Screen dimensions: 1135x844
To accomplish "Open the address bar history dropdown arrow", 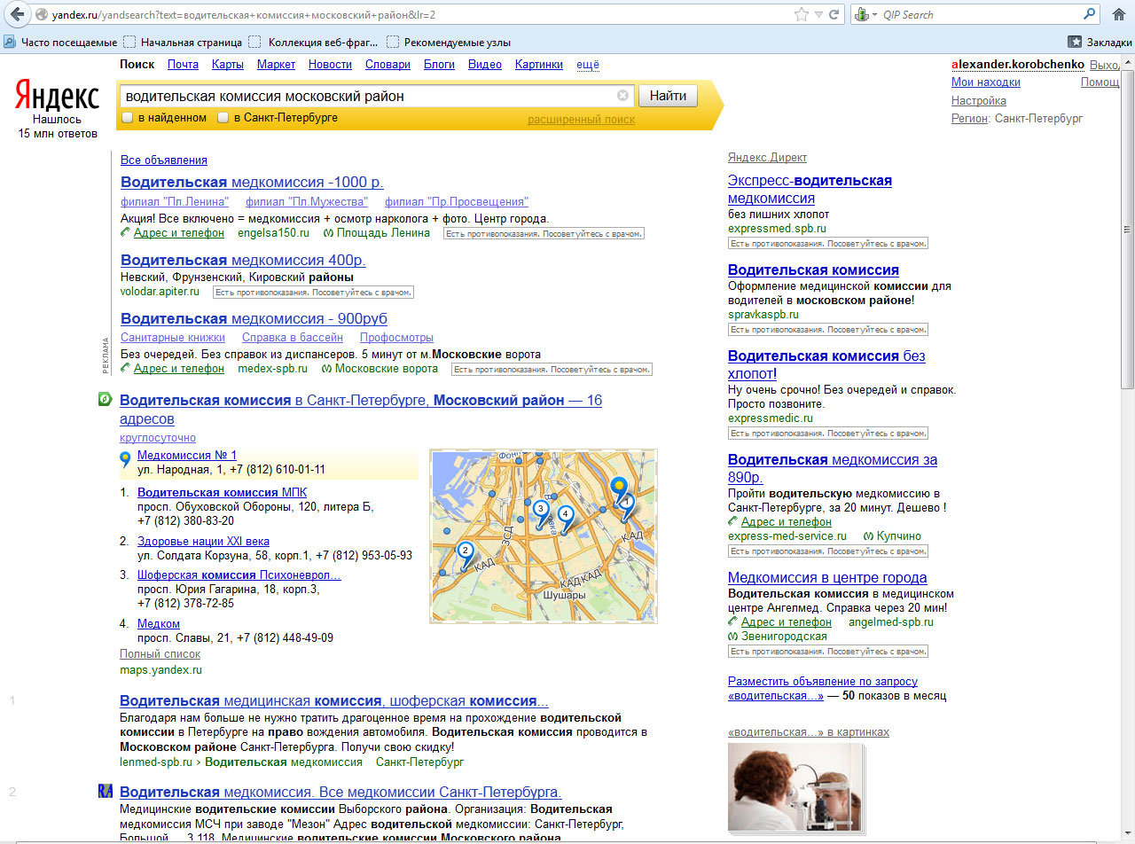I will pyautogui.click(x=818, y=14).
